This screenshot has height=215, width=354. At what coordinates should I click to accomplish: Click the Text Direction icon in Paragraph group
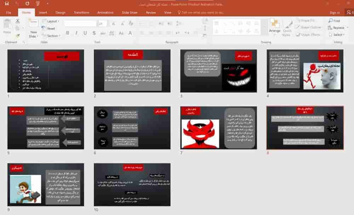pyautogui.click(x=205, y=21)
